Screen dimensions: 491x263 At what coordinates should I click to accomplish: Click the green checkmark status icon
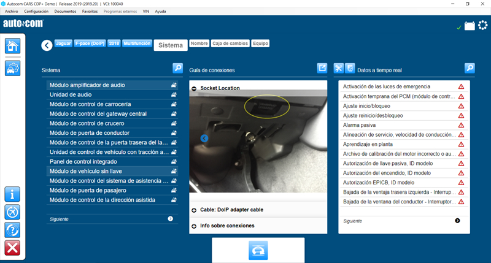coord(458,28)
